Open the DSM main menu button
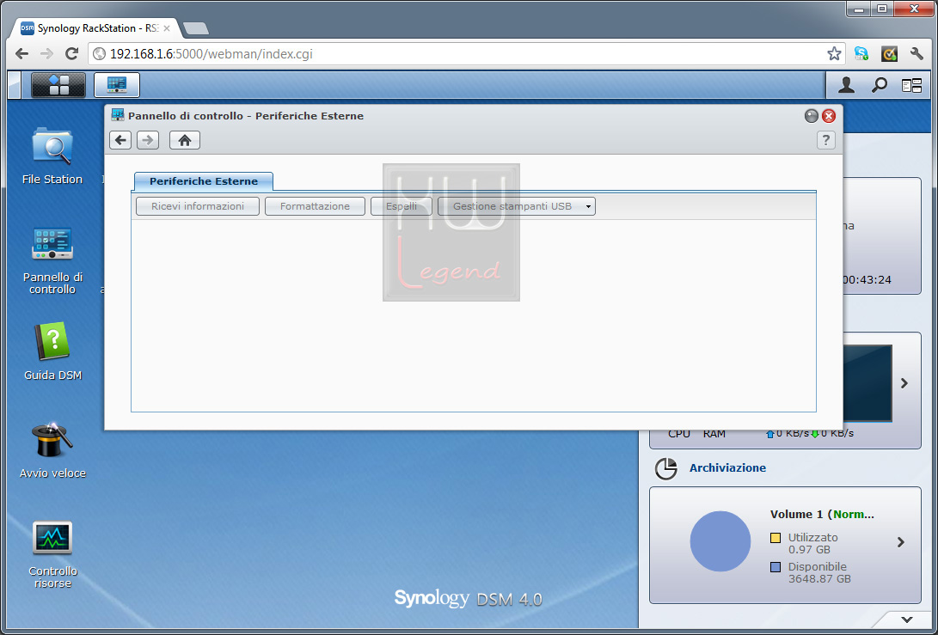The height and width of the screenshot is (635, 938). (58, 85)
